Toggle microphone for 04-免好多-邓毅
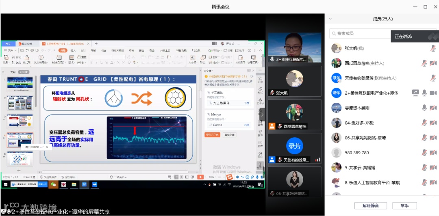Screen dimensions: 439x216 click(x=424, y=123)
